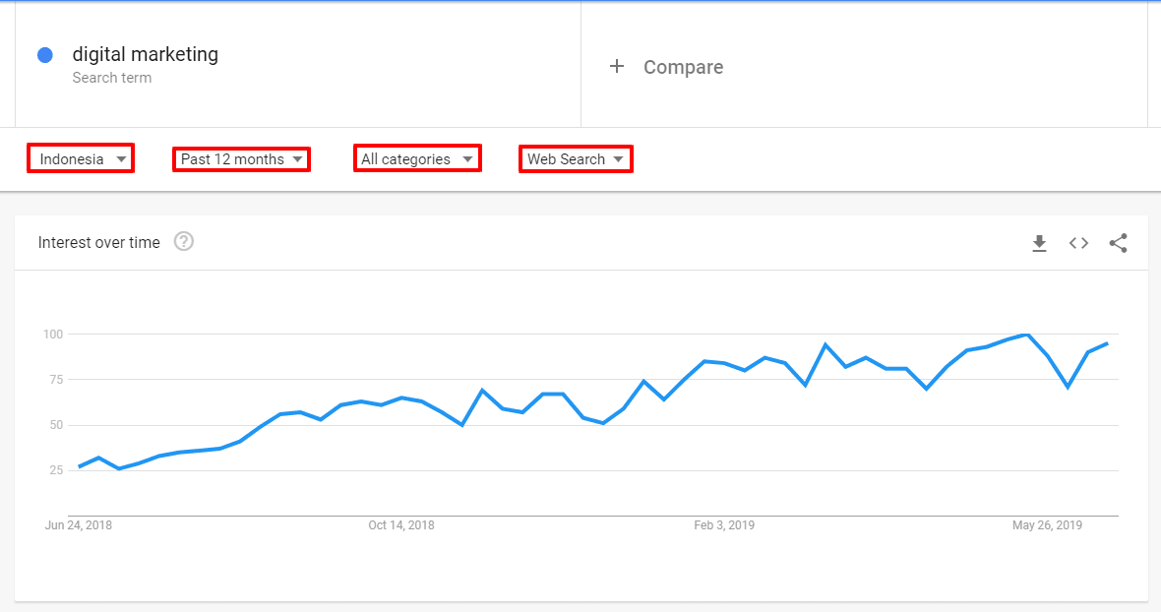The height and width of the screenshot is (612, 1161).
Task: Click the share icon on chart card
Action: 1118,243
